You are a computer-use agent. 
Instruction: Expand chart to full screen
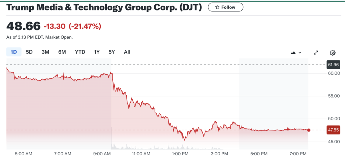pyautogui.click(x=316, y=52)
